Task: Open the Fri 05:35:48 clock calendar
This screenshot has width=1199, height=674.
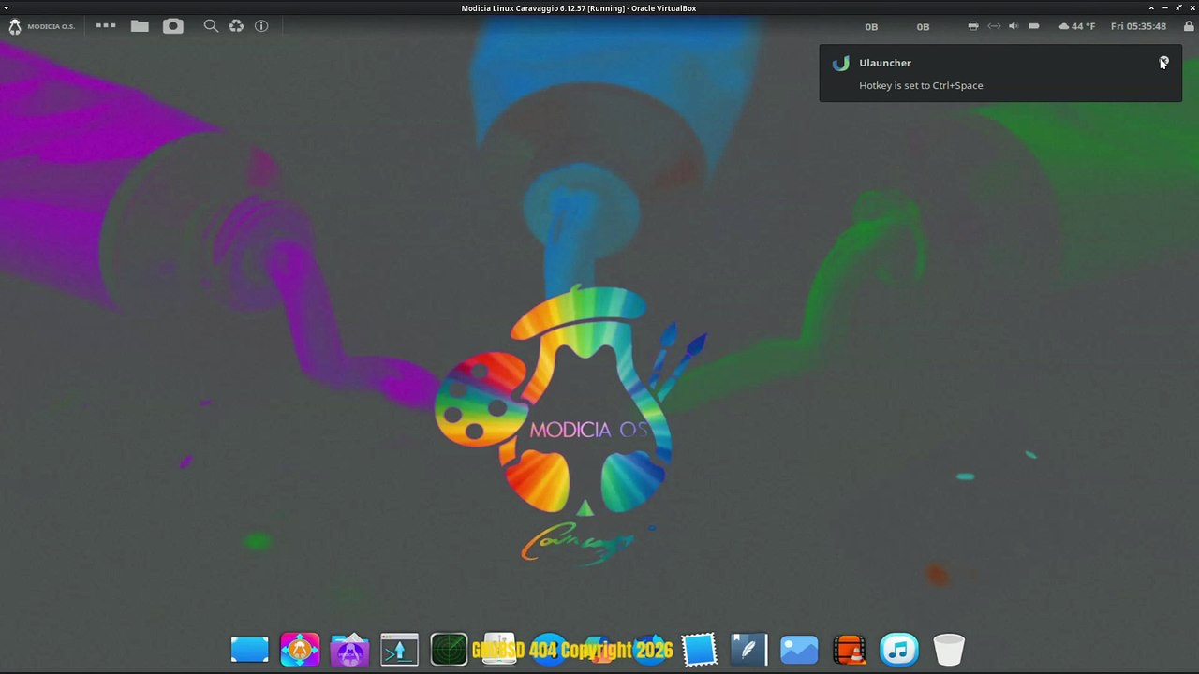Action: point(1138,26)
